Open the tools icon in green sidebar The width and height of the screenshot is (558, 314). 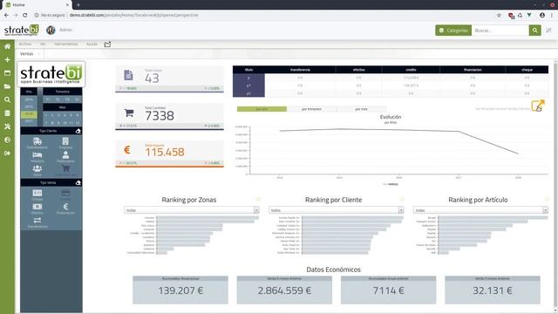tap(7, 126)
